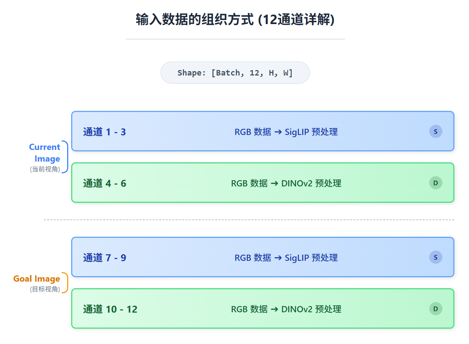Select the 通道 1 - 3 label
The width and height of the screenshot is (469, 344).
(104, 132)
